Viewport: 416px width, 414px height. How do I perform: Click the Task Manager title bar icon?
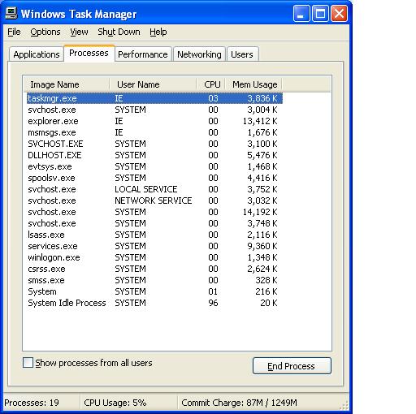coord(11,13)
